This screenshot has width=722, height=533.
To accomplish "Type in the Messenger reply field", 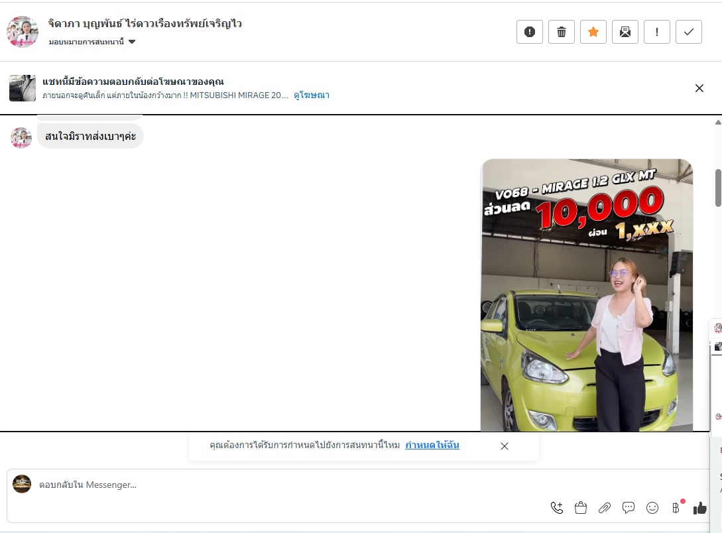I will pos(331,485).
